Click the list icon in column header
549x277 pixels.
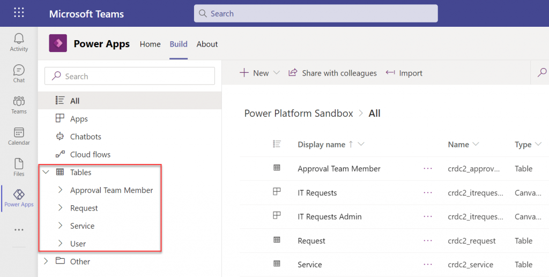coord(277,144)
